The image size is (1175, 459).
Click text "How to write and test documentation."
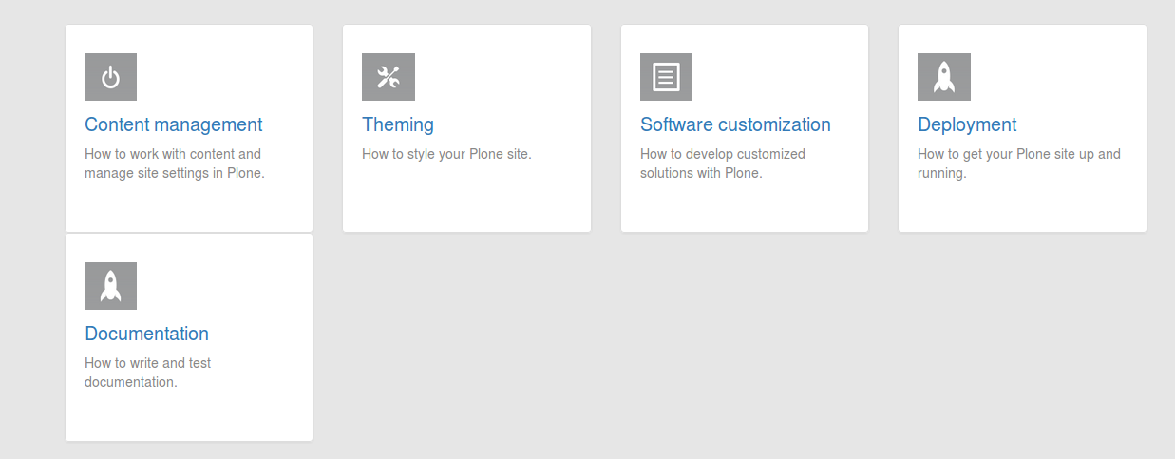tap(148, 373)
